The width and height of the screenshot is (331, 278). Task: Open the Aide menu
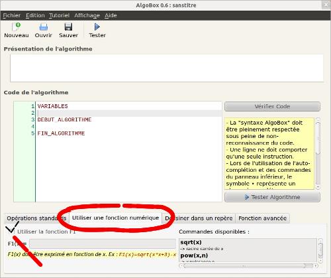(111, 15)
